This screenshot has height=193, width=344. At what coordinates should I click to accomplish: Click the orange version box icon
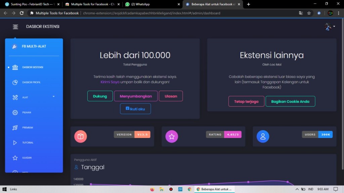(81, 136)
